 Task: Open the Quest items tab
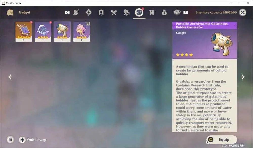tap(152, 12)
